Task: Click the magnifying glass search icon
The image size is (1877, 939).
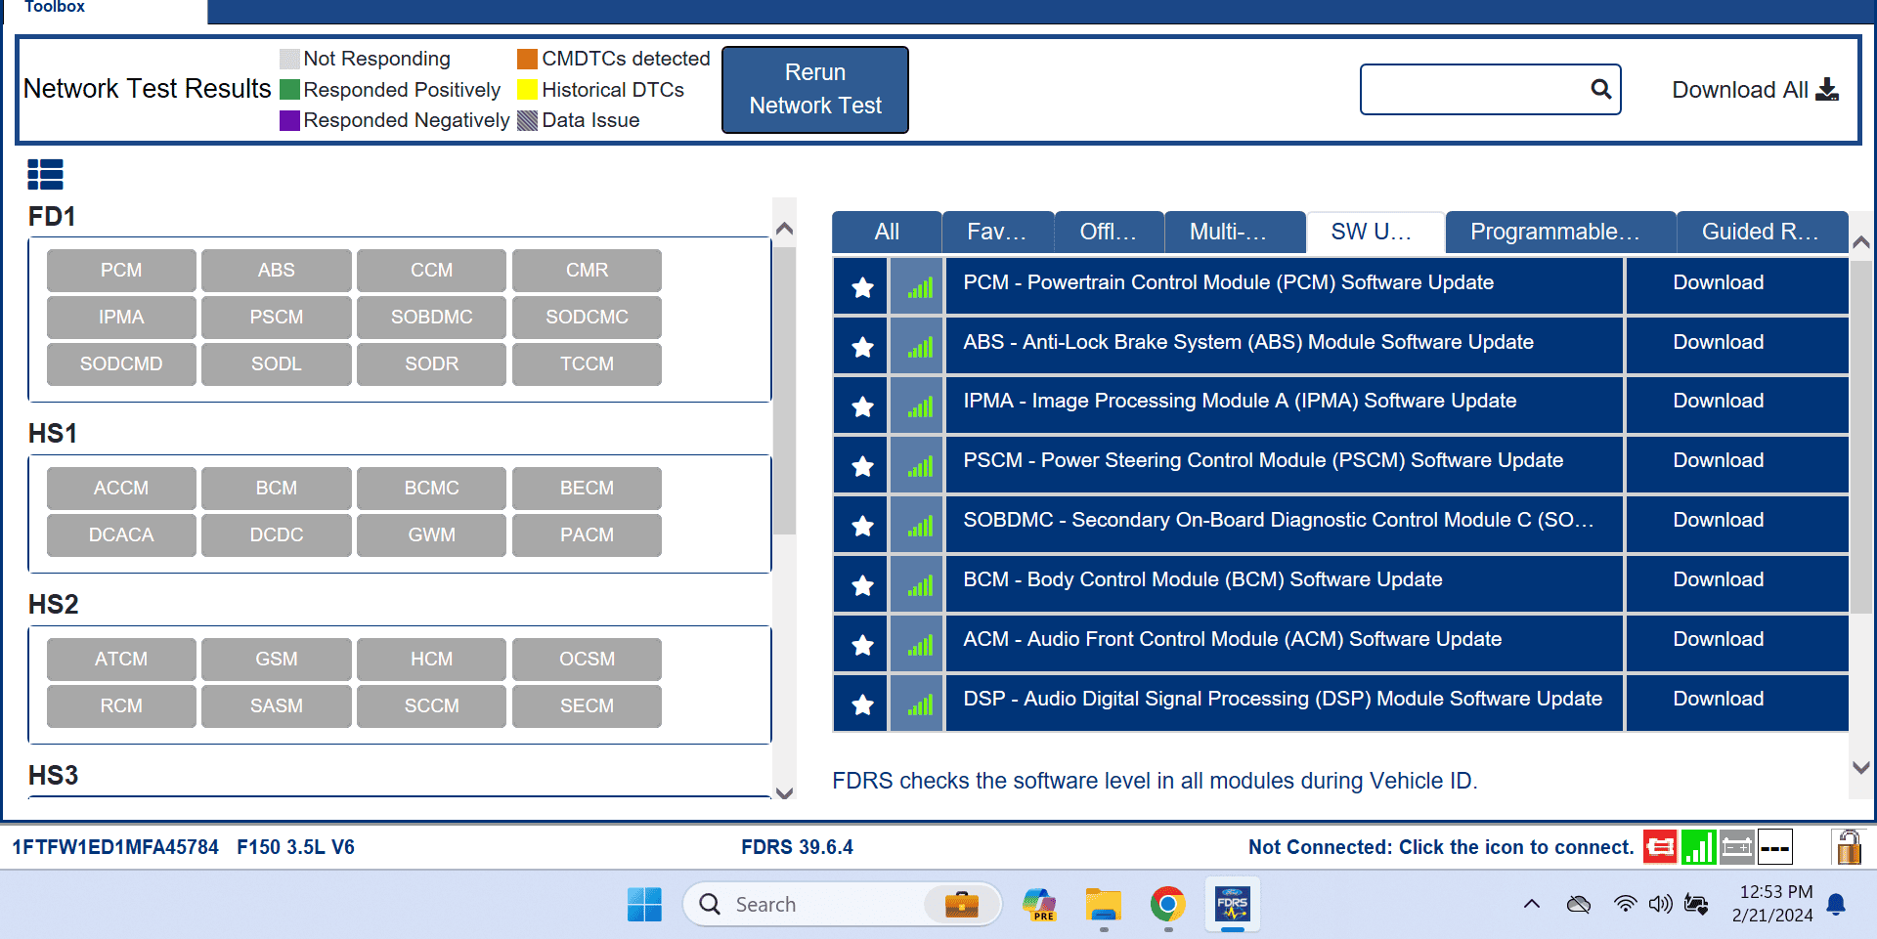Action: (1600, 89)
